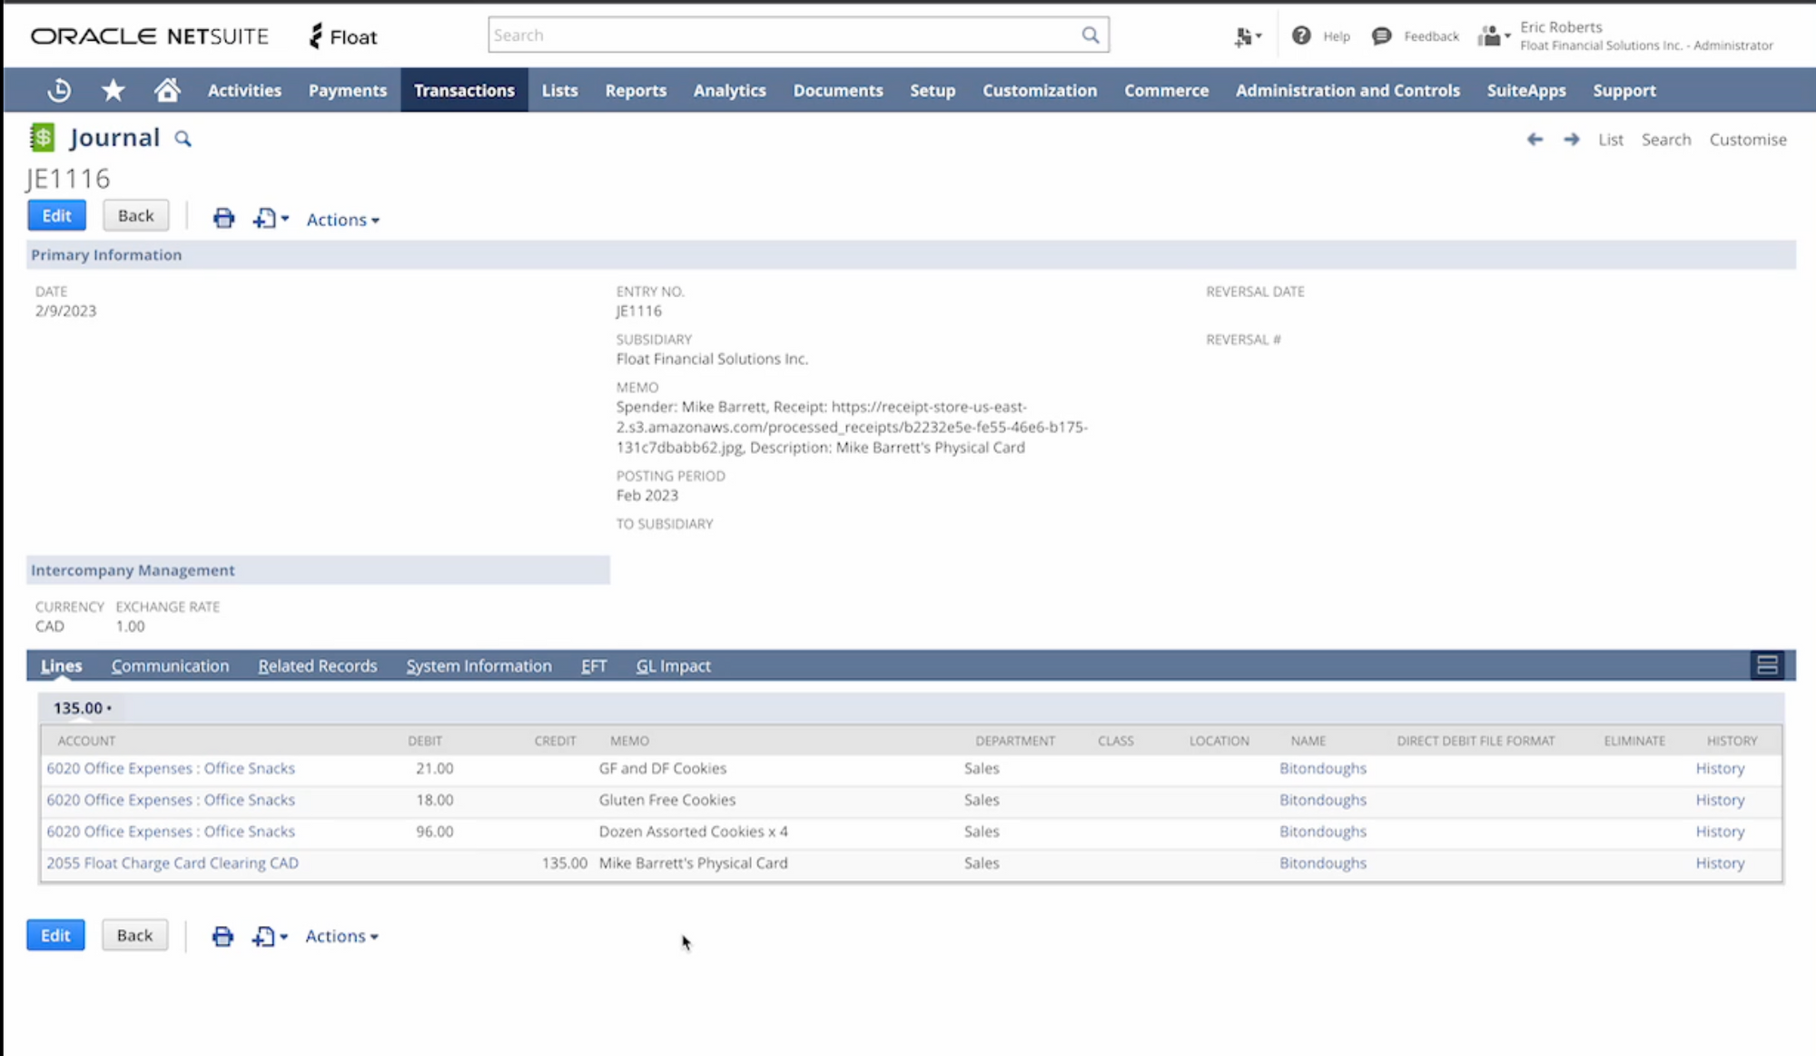Open History for the Dozen Assorted Cookies line

(1720, 831)
